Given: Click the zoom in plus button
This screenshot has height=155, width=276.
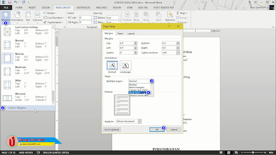Looking at the screenshot, I should [265, 152].
